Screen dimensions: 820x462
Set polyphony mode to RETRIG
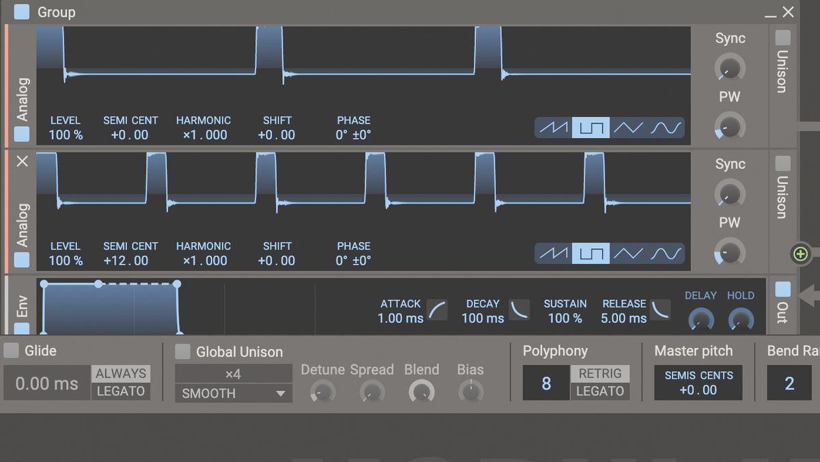pyautogui.click(x=600, y=374)
